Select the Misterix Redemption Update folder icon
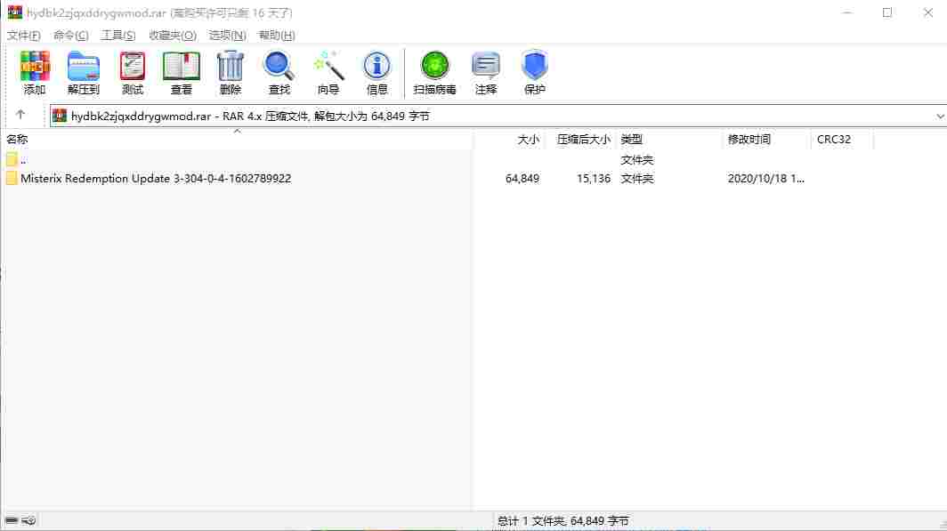The width and height of the screenshot is (947, 531). coord(12,178)
